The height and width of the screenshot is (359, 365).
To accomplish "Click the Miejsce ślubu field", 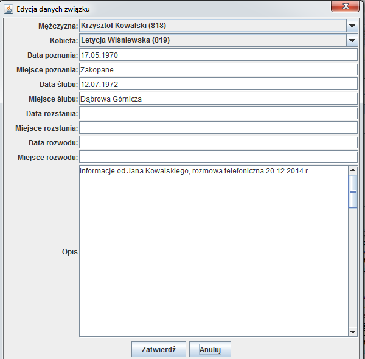I will [x=218, y=99].
